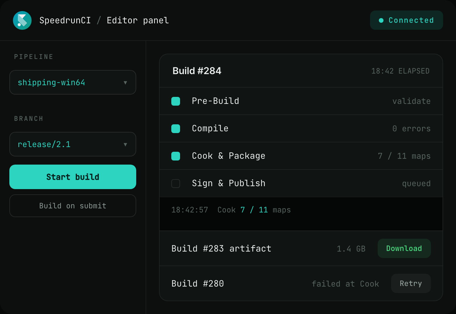Screen dimensions: 456x314
Task: Click the validate status text
Action: 411,101
